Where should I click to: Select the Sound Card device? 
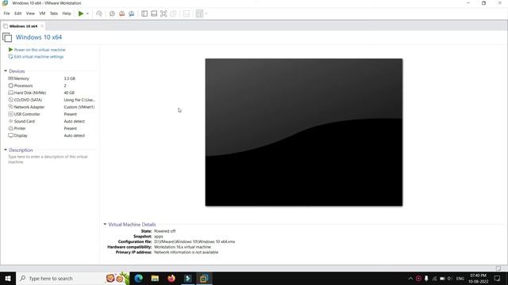(x=51, y=121)
